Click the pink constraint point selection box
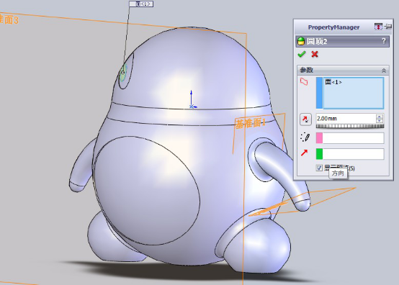Image resolution: width=399 pixels, height=285 pixels. 350,138
